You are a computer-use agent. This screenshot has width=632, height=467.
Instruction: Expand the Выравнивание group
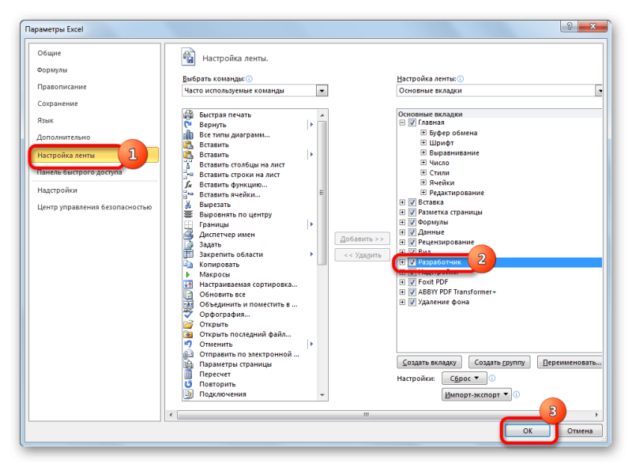423,153
